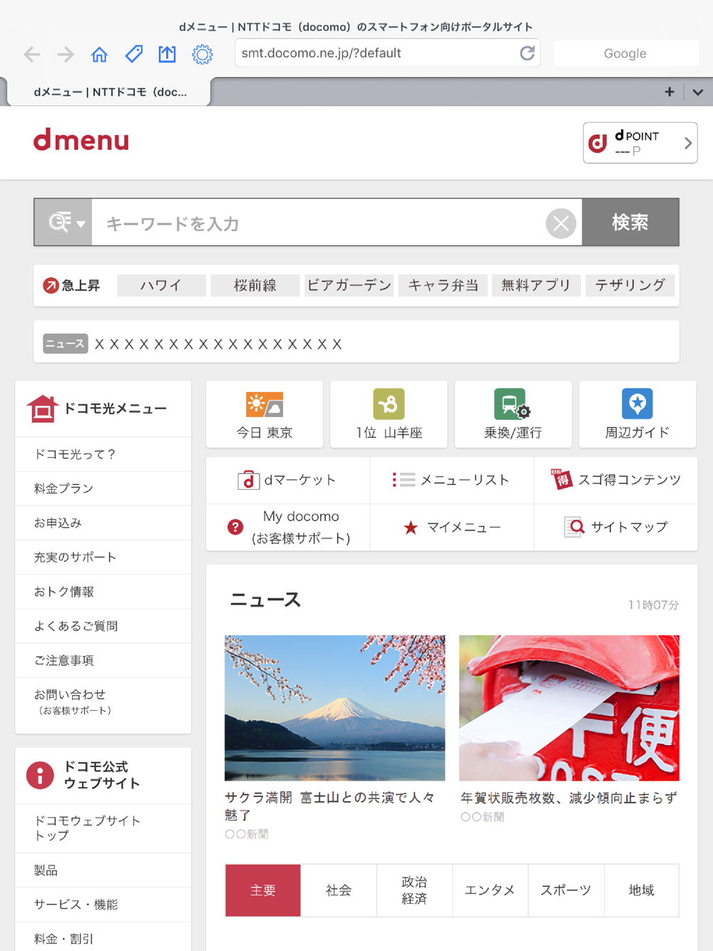
Task: Open おトク情報 in sidebar
Action: pos(103,592)
